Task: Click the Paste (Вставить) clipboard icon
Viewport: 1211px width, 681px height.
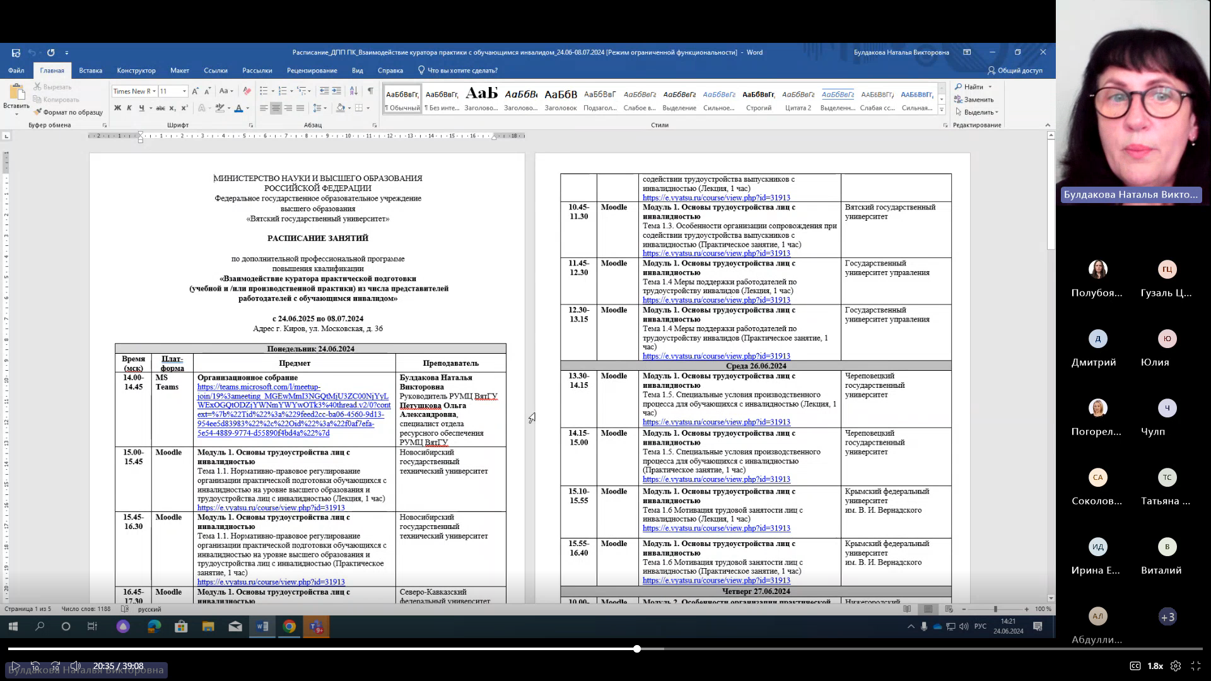Action: tap(16, 93)
